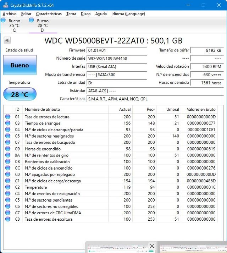
Task: Click the CrystalDiskInfo title bar app icon
Action: [6, 5]
